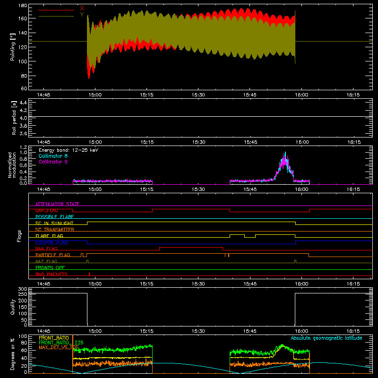Image resolution: width=378 pixels, height=378 pixels.
Task: Click the 15:30 label under the Pointing plot
Action: (198, 95)
